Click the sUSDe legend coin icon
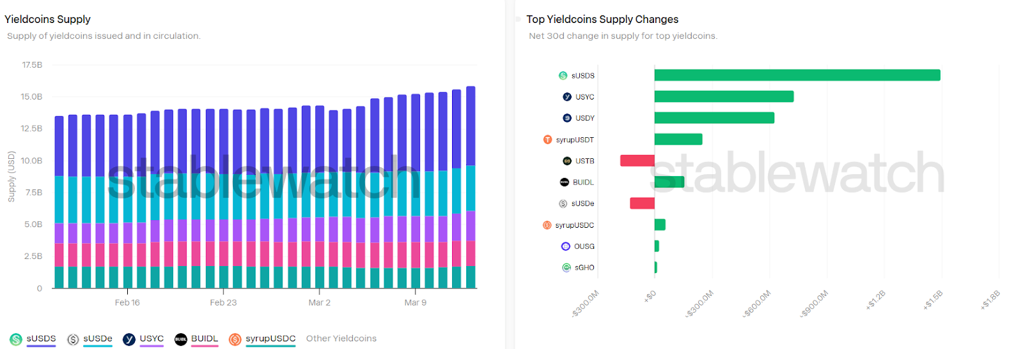 [73, 339]
